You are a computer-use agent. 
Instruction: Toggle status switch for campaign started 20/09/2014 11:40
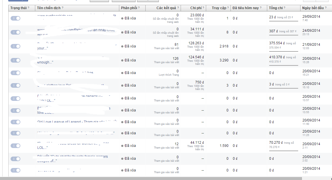[x=15, y=122]
